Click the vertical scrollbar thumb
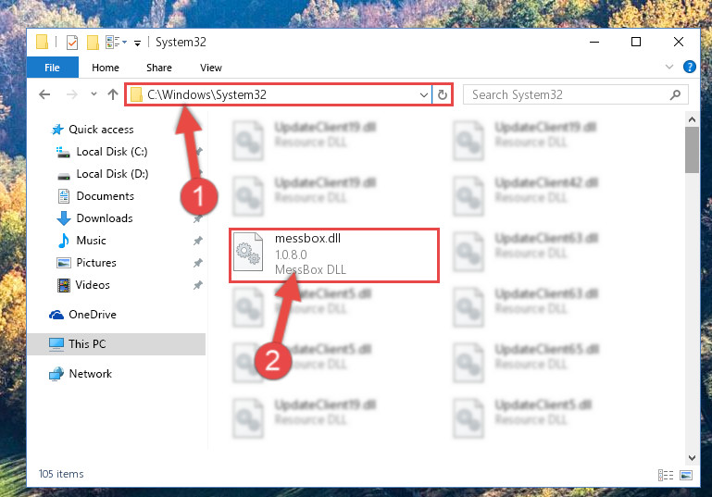712x497 pixels. click(692, 150)
